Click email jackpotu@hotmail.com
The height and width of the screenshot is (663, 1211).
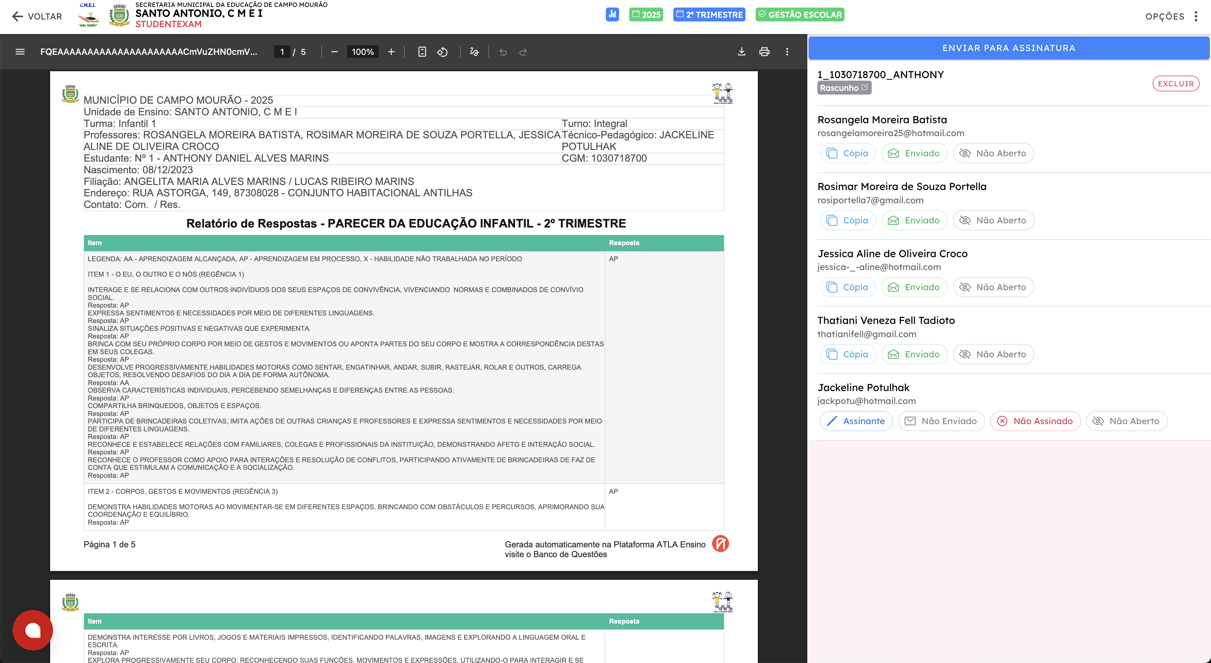coord(866,401)
